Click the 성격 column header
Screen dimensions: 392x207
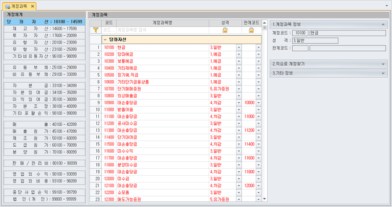[x=225, y=23]
